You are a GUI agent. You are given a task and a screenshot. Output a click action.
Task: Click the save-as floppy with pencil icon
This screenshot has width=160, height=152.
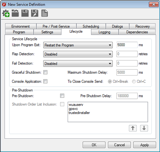tap(35, 13)
